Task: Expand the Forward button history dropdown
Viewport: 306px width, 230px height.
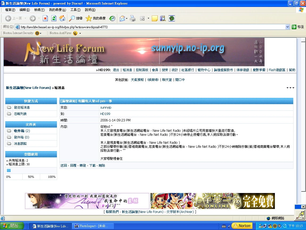Action: (39, 18)
